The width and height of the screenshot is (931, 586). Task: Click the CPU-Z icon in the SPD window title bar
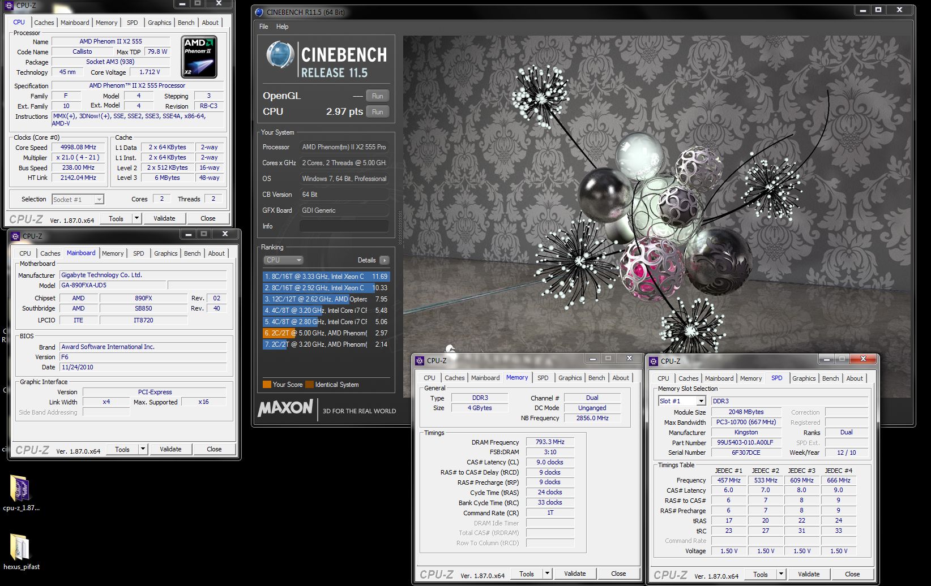[654, 361]
